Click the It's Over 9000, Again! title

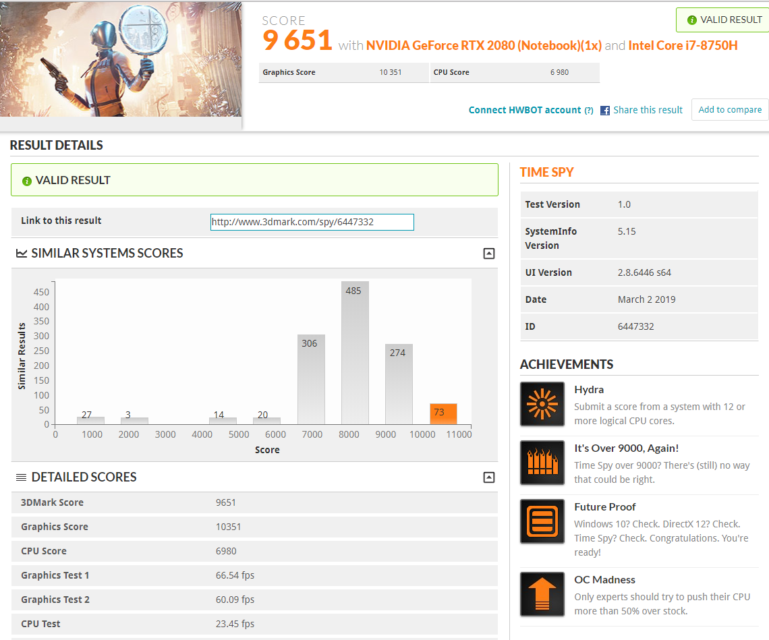(626, 448)
